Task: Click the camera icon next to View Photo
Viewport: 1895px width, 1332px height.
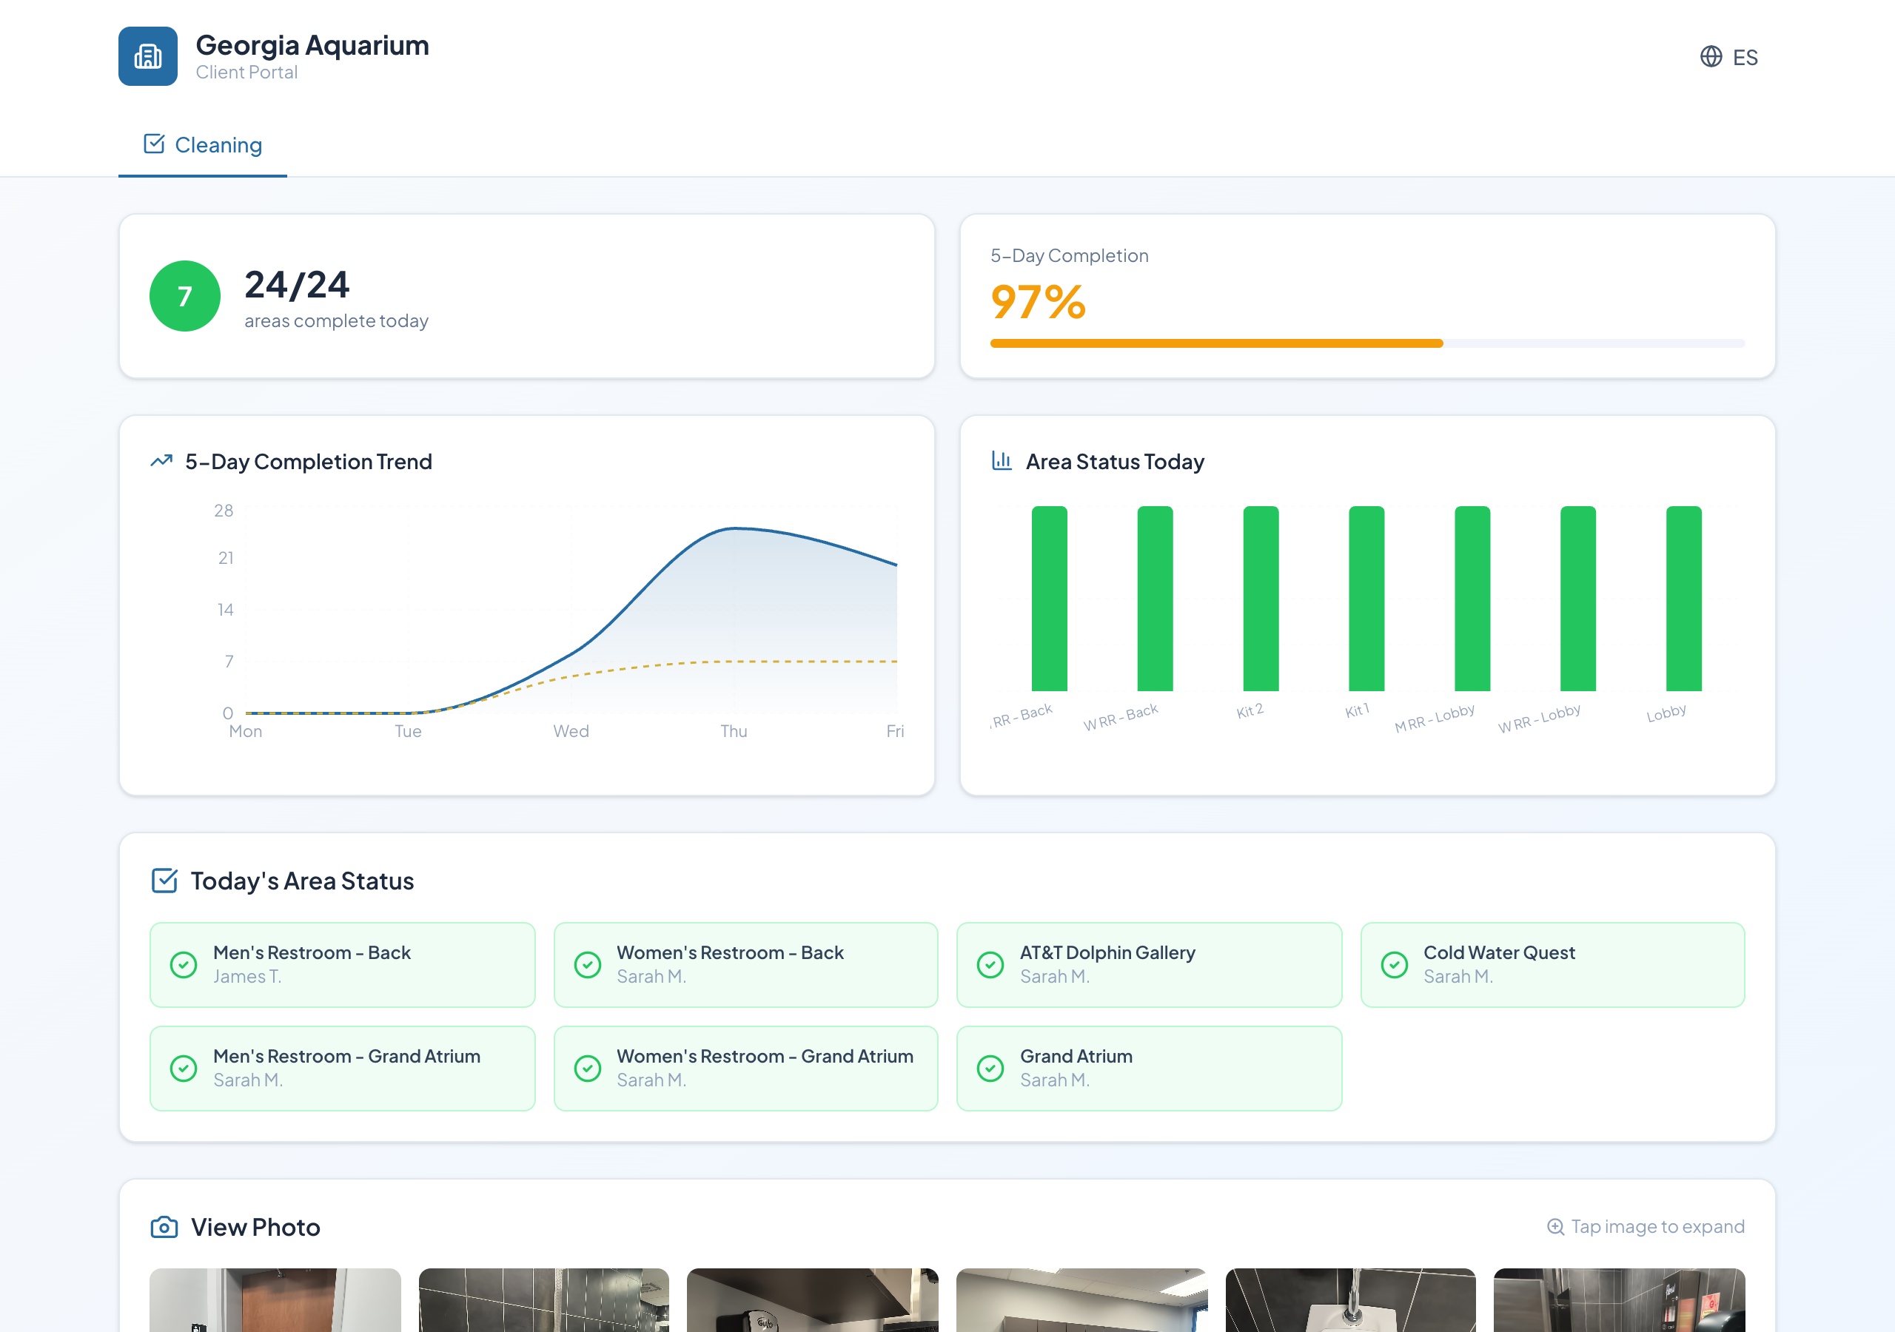Action: click(x=165, y=1226)
